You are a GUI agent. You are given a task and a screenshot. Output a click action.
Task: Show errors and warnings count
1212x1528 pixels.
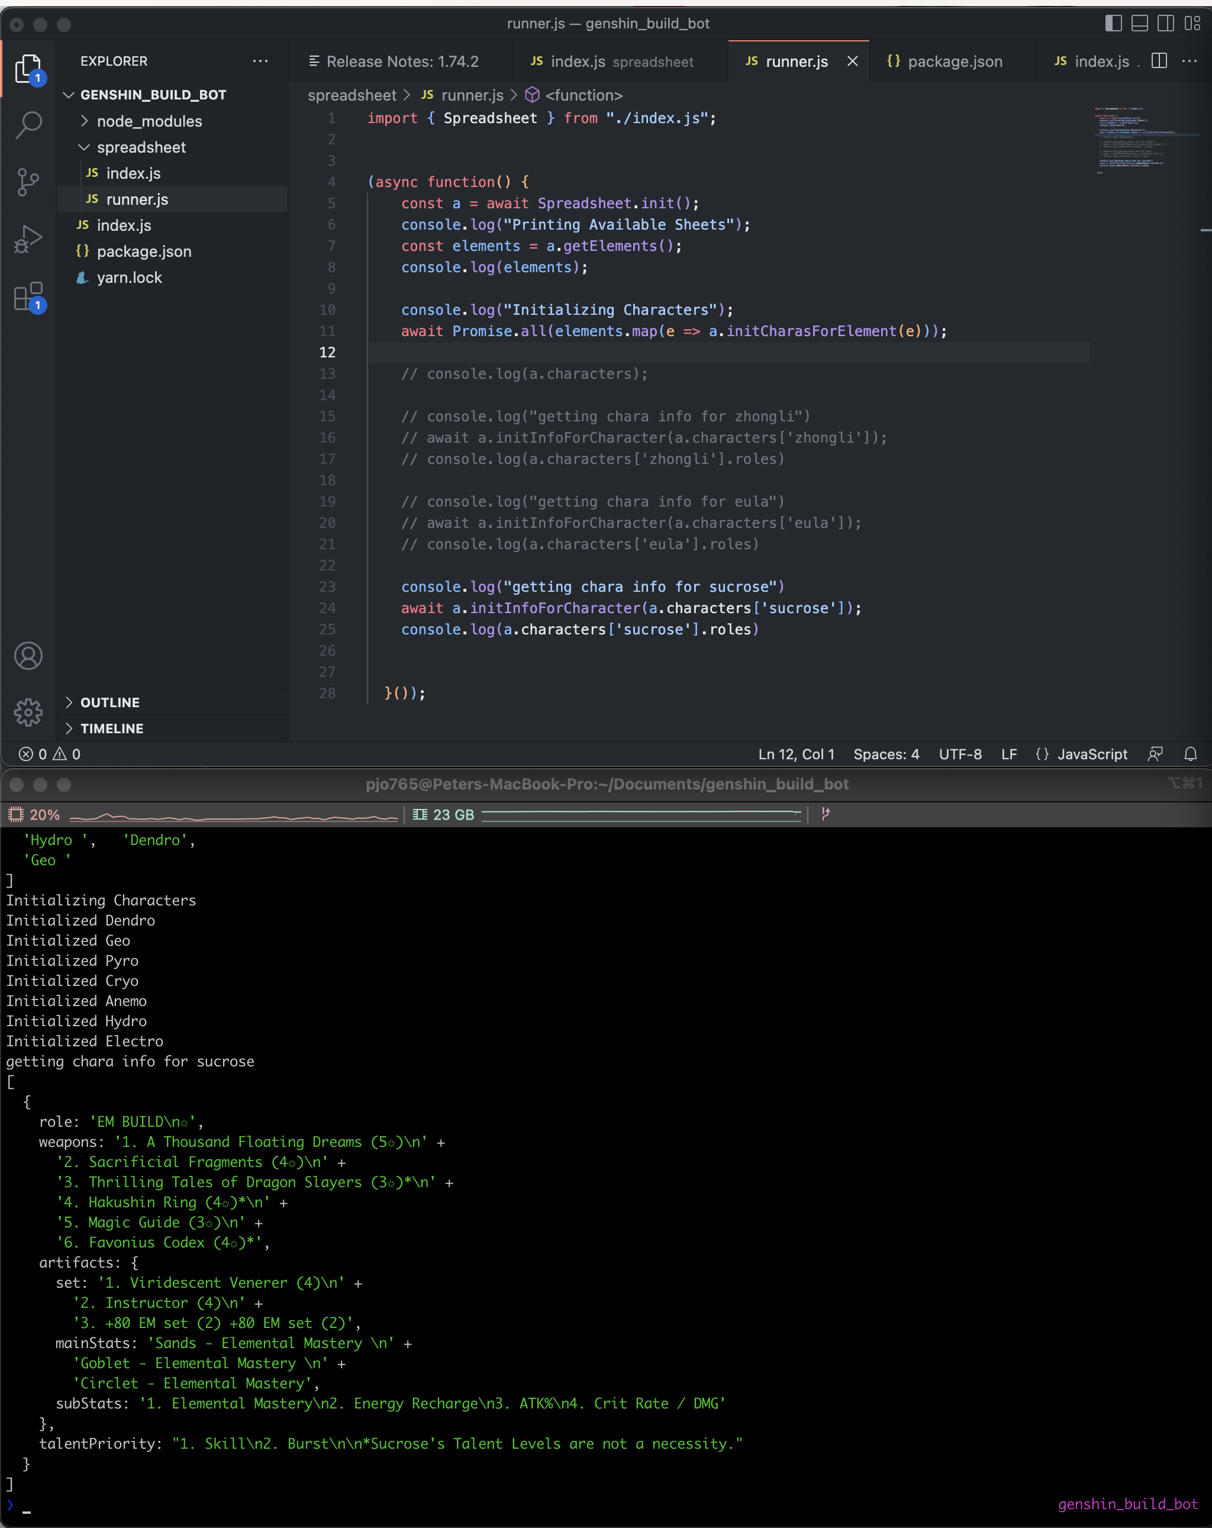50,754
